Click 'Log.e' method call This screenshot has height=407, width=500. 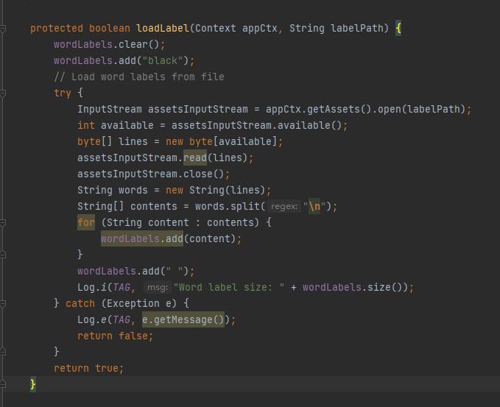[92, 319]
